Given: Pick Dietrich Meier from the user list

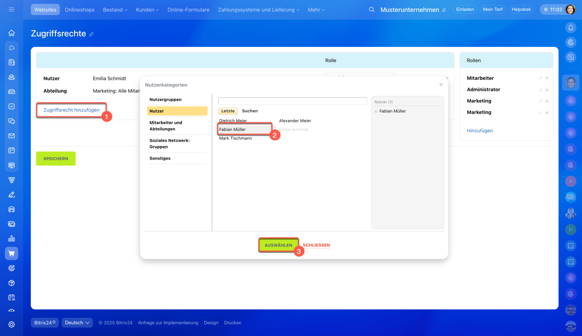Looking at the screenshot, I should (233, 121).
